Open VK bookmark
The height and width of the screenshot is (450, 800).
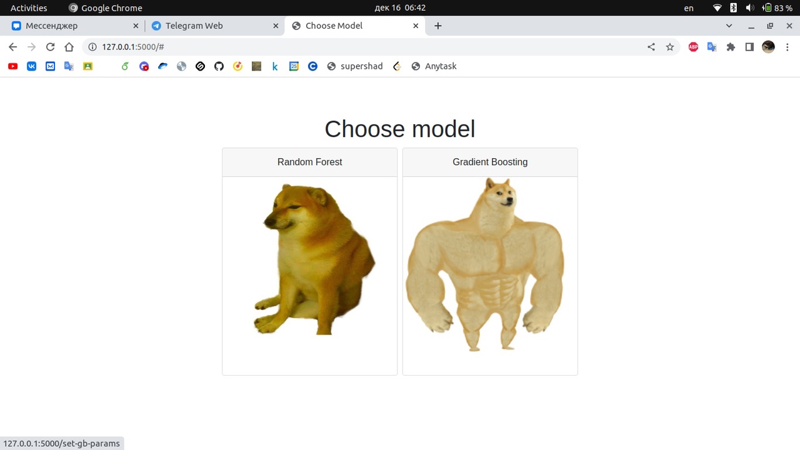[x=31, y=66]
